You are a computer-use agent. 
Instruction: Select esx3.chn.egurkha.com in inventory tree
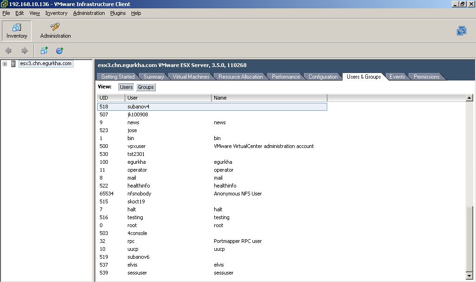[x=46, y=63]
